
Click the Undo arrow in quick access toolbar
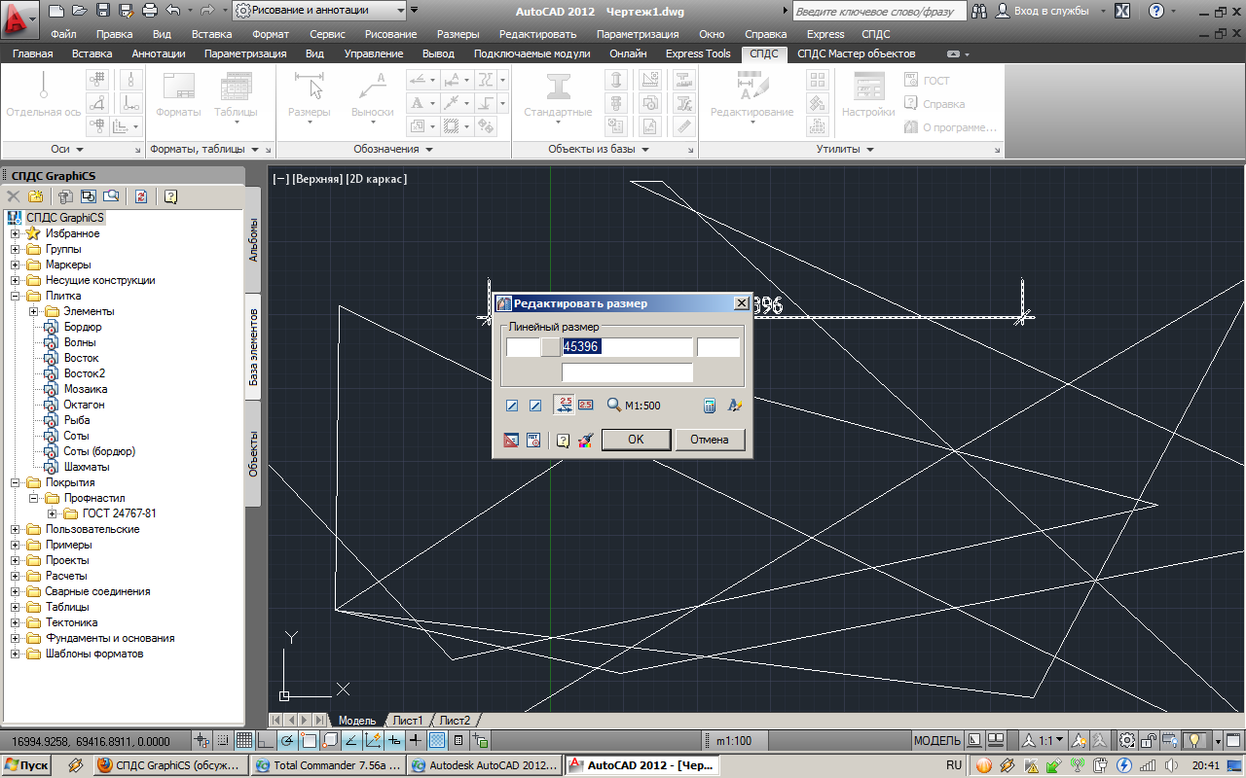click(x=173, y=11)
